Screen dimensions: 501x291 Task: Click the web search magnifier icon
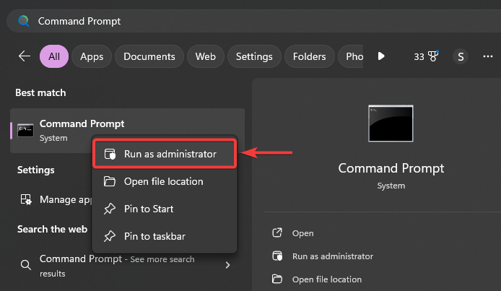click(x=25, y=265)
